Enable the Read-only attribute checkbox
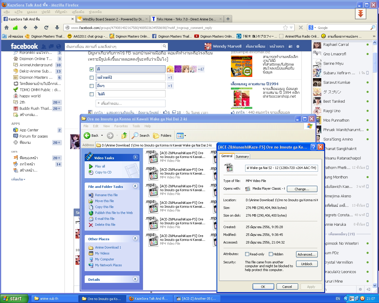379x303 pixels. pos(247,254)
